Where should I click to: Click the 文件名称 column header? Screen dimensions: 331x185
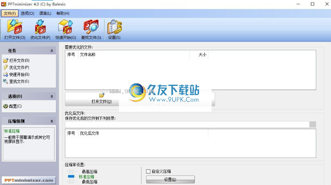point(134,55)
